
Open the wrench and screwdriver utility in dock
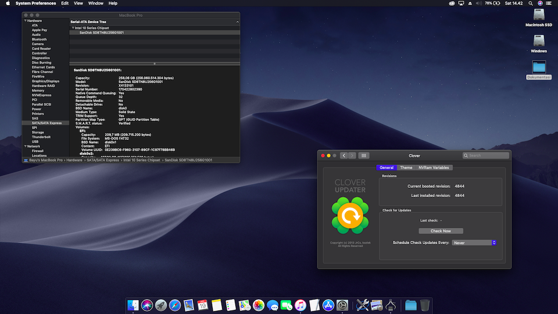point(362,305)
